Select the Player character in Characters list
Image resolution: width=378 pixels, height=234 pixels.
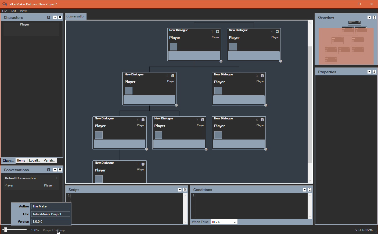pos(31,29)
